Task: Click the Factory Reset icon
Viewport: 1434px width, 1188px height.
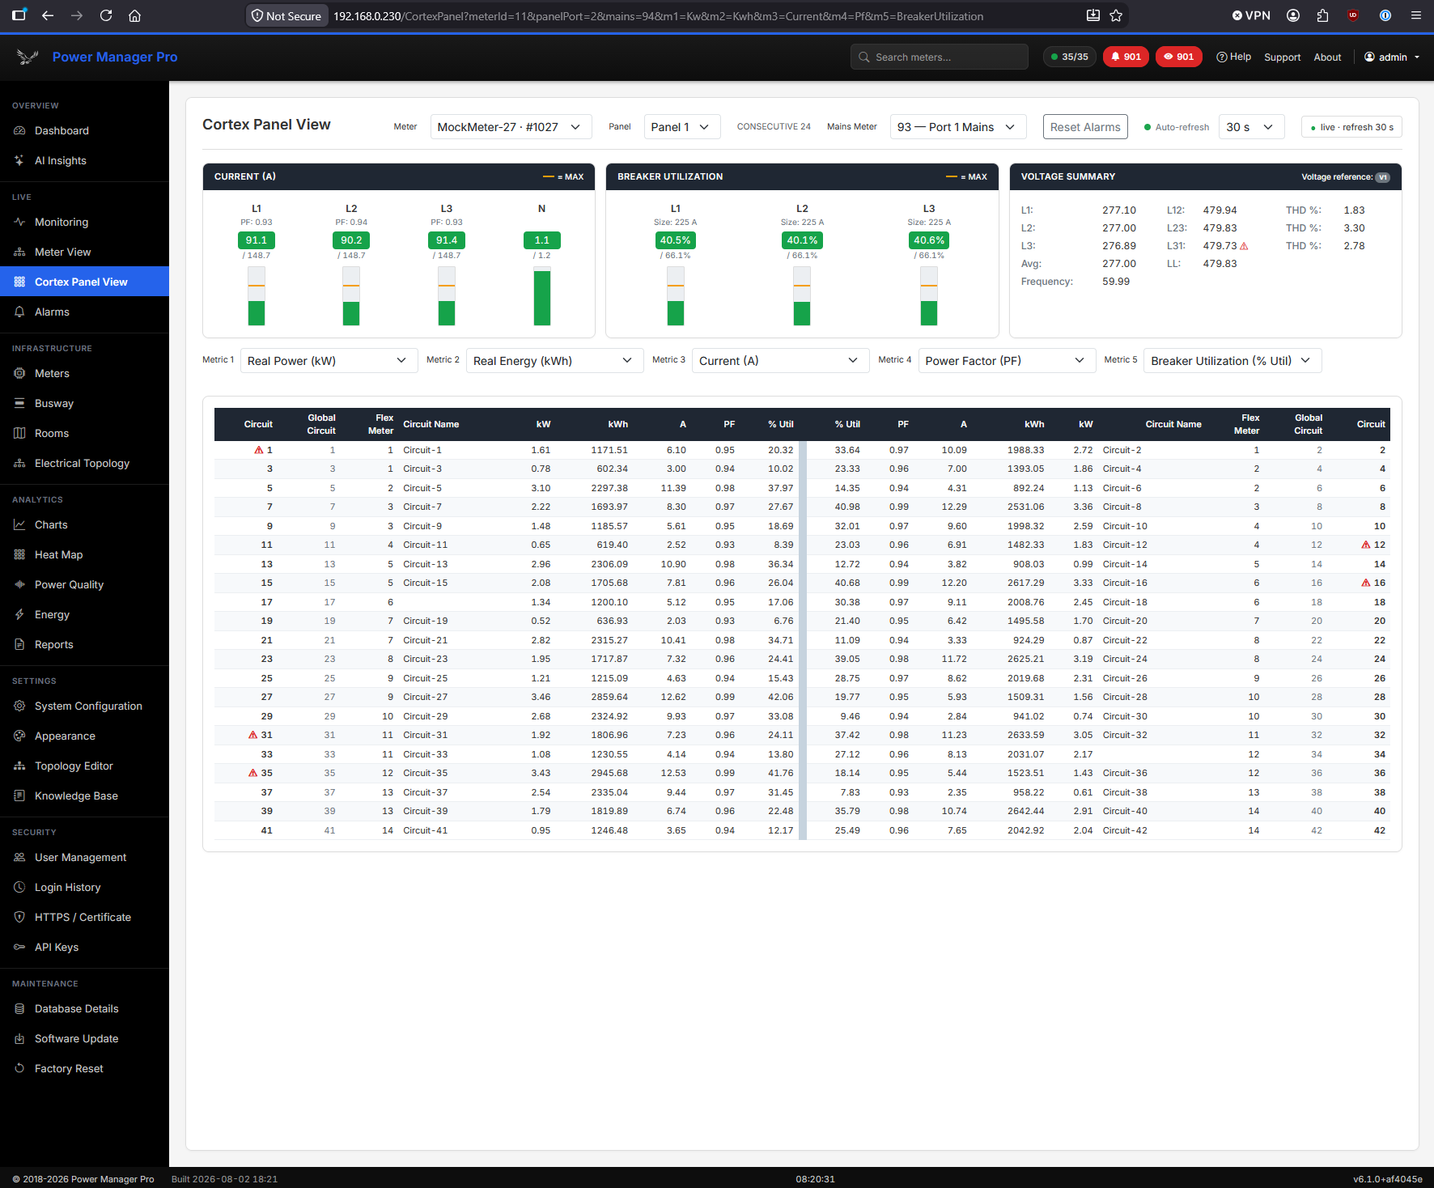Action: pyautogui.click(x=19, y=1068)
